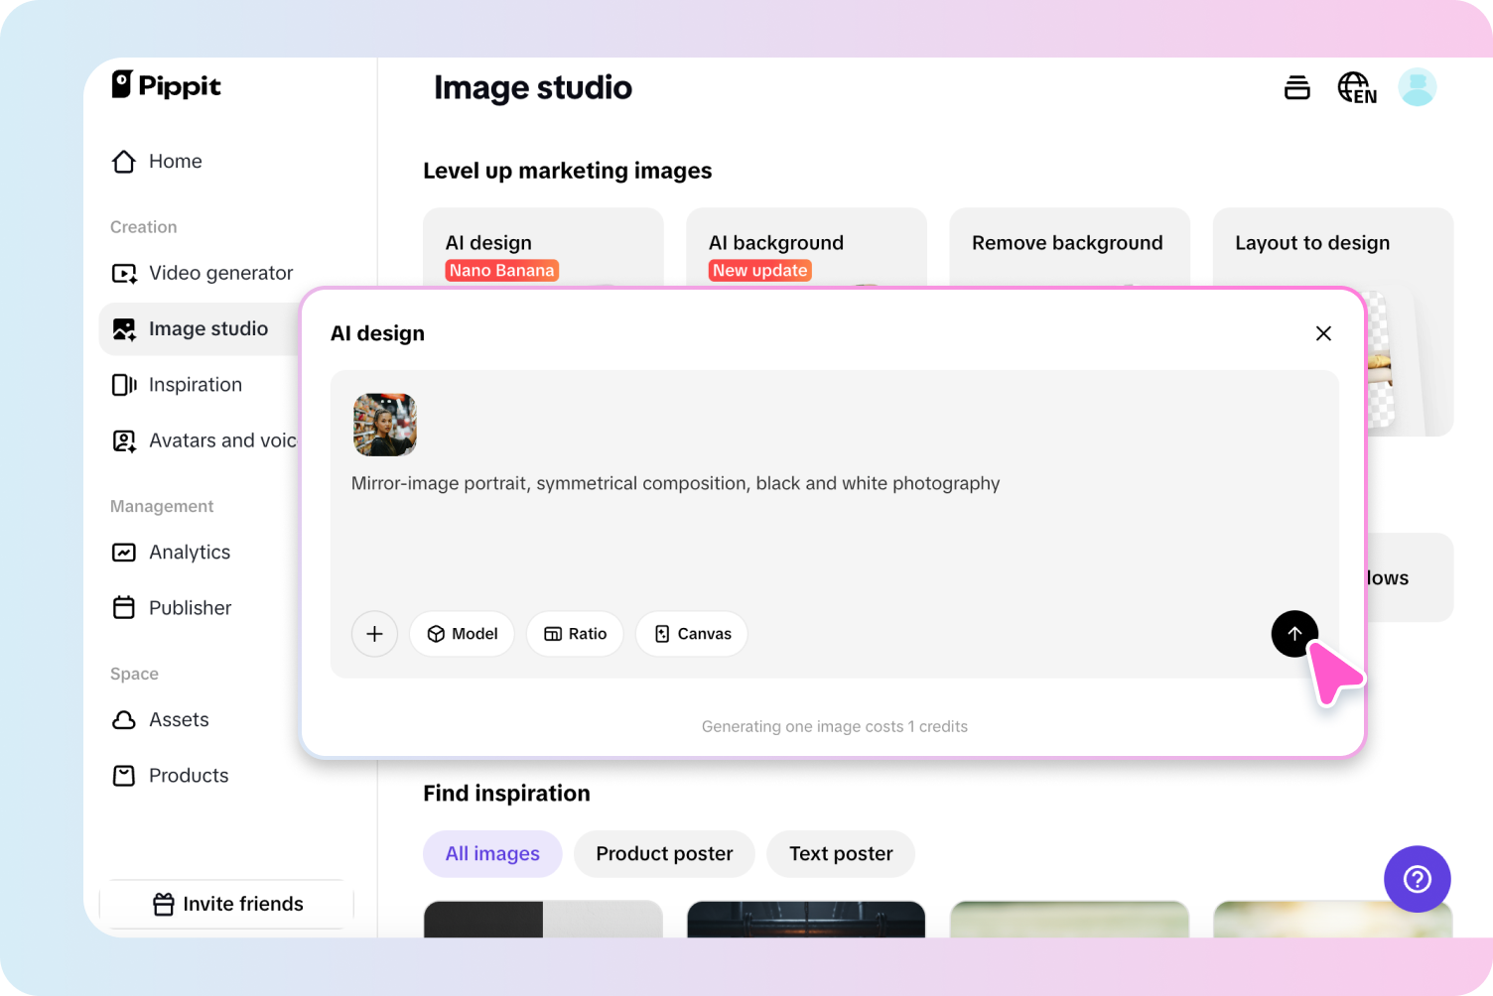Open the Assets space
The height and width of the screenshot is (996, 1493).
178,719
